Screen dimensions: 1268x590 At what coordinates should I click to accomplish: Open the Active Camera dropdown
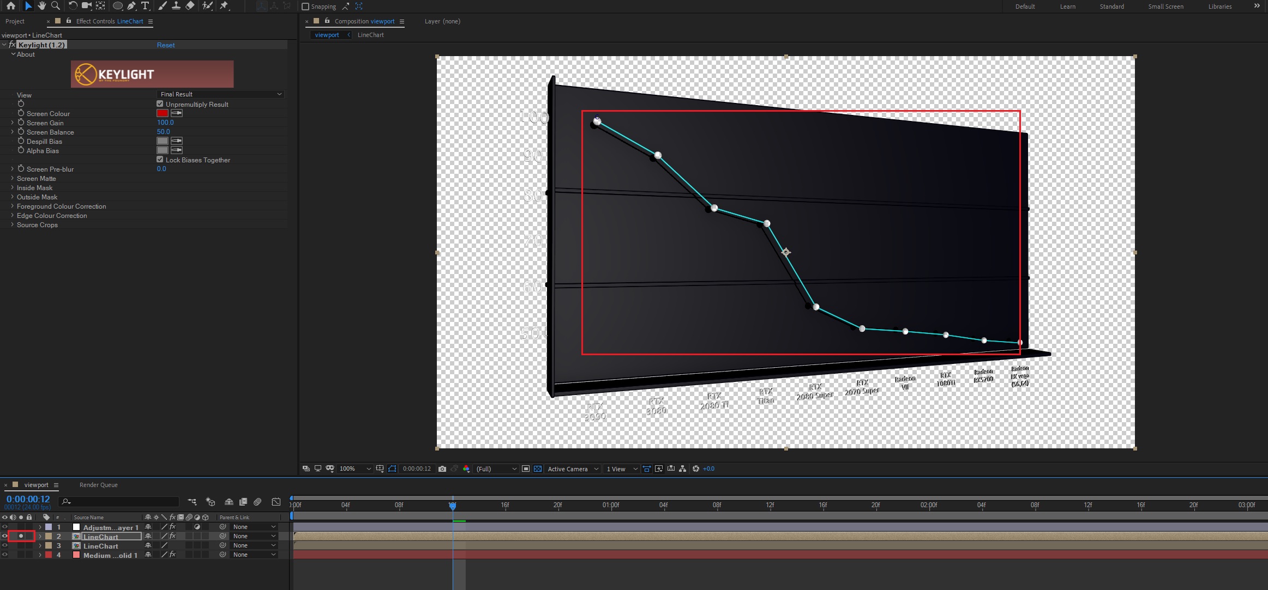(573, 469)
